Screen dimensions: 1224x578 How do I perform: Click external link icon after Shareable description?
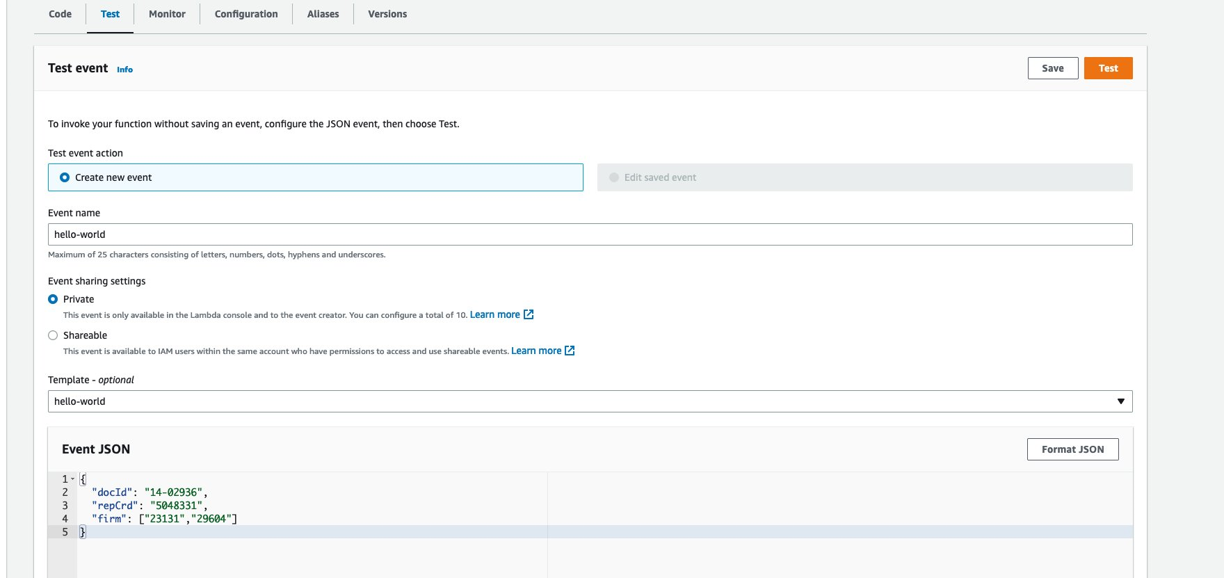point(570,351)
